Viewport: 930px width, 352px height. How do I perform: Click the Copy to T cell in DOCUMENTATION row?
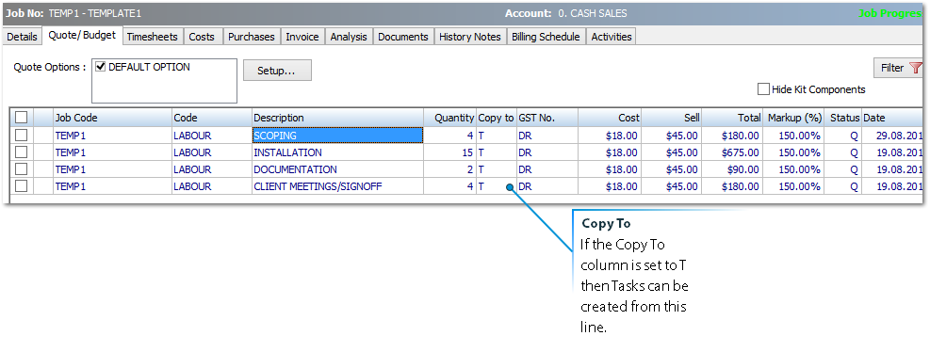pos(497,169)
